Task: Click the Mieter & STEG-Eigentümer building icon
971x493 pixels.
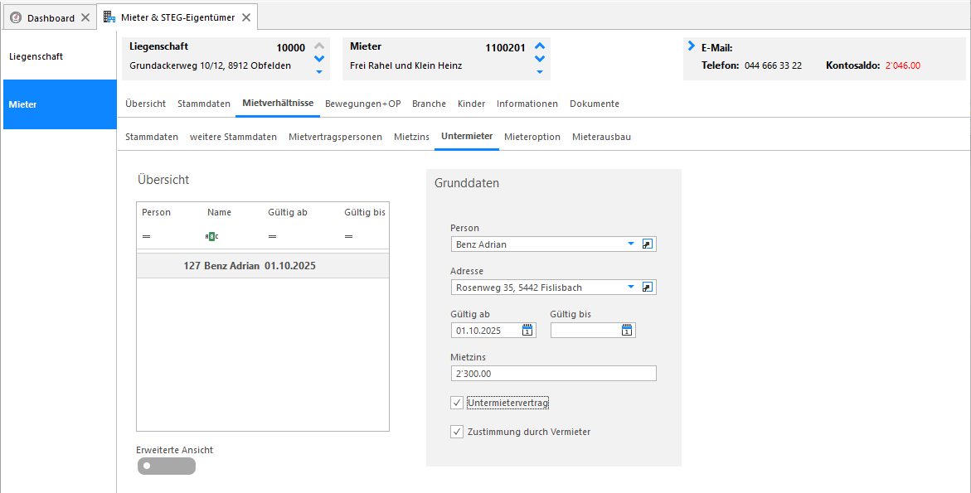Action: [109, 17]
